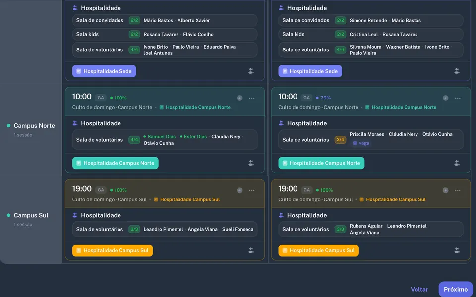This screenshot has height=297, width=476.
Task: Click the orange Hospitalidade Campus Sul button below Sueli Fonseca
Action: click(x=113, y=250)
